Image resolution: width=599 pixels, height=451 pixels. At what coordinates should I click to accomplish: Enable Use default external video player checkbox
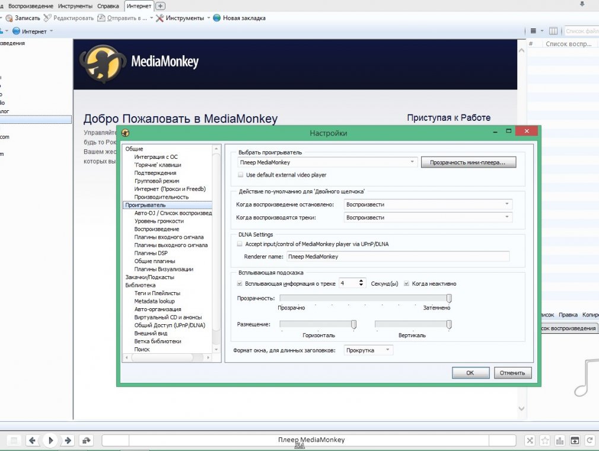[240, 175]
